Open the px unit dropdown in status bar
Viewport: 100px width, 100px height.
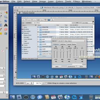[x=29, y=83]
